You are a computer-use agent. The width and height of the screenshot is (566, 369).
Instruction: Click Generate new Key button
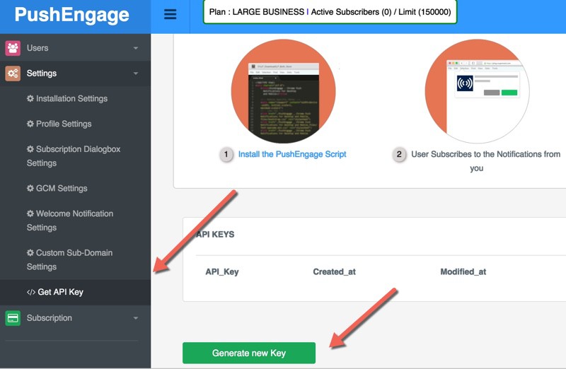(249, 353)
